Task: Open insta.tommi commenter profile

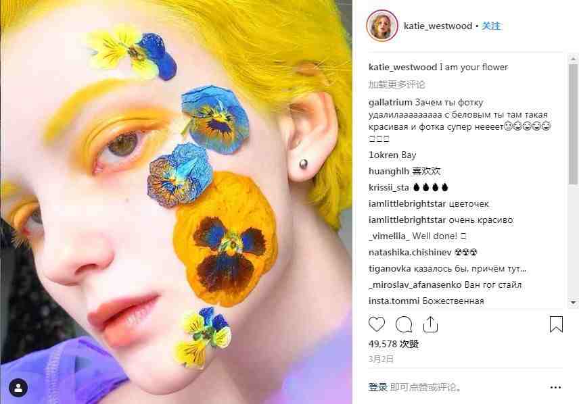Action: [x=394, y=301]
